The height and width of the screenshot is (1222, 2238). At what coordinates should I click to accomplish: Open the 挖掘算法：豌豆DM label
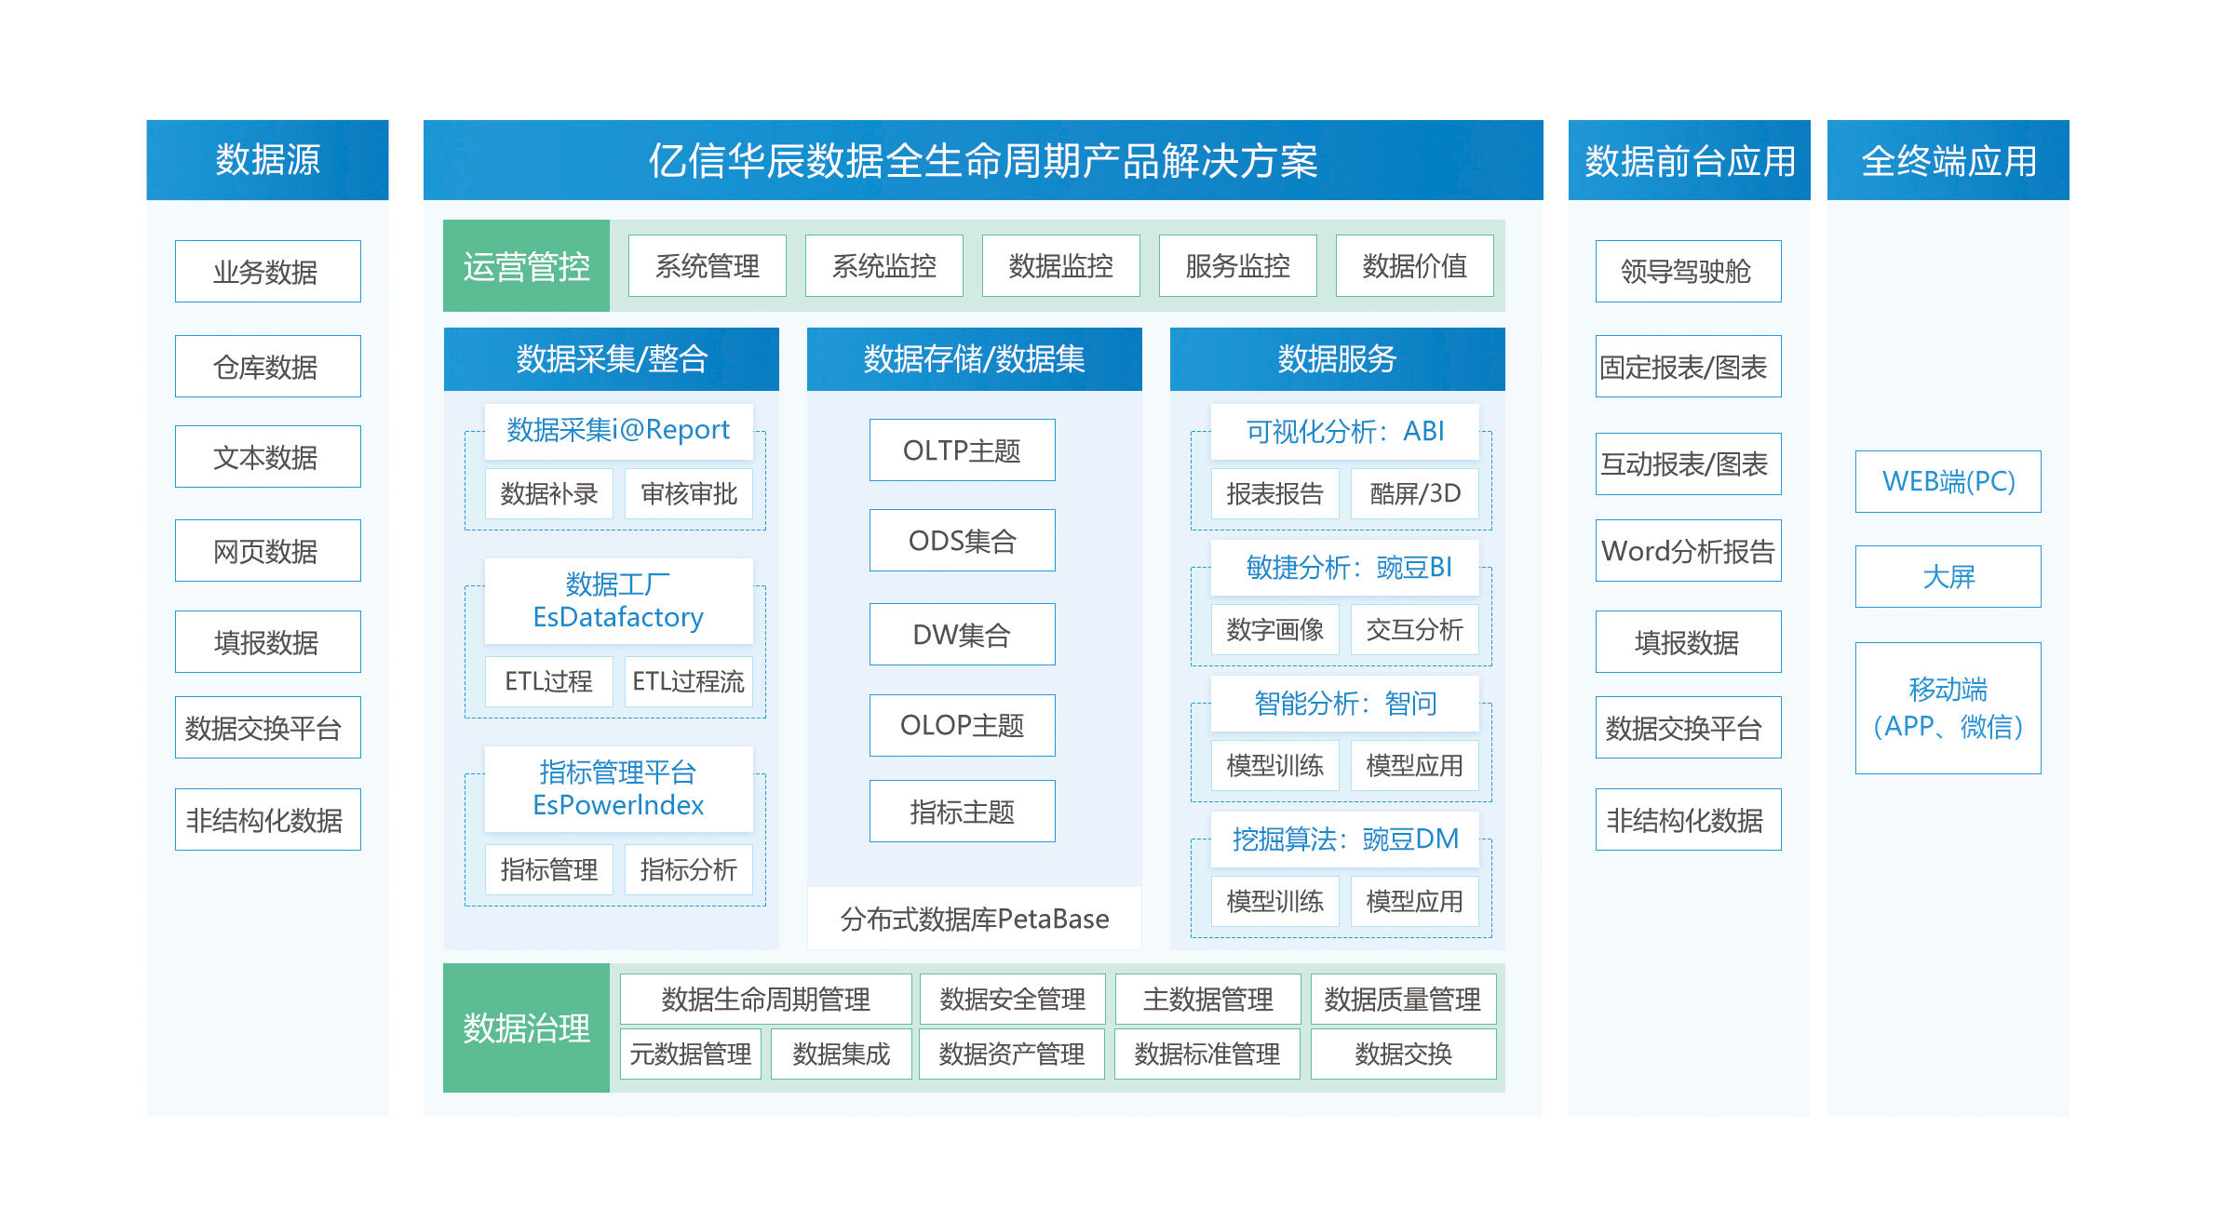(x=1345, y=839)
